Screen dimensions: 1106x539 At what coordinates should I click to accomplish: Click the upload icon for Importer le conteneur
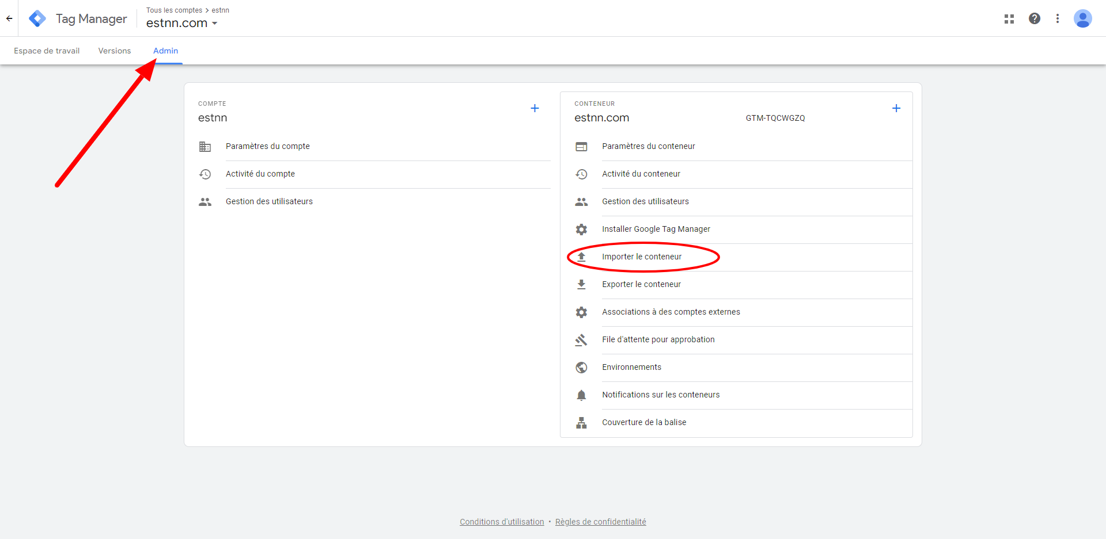tap(581, 257)
